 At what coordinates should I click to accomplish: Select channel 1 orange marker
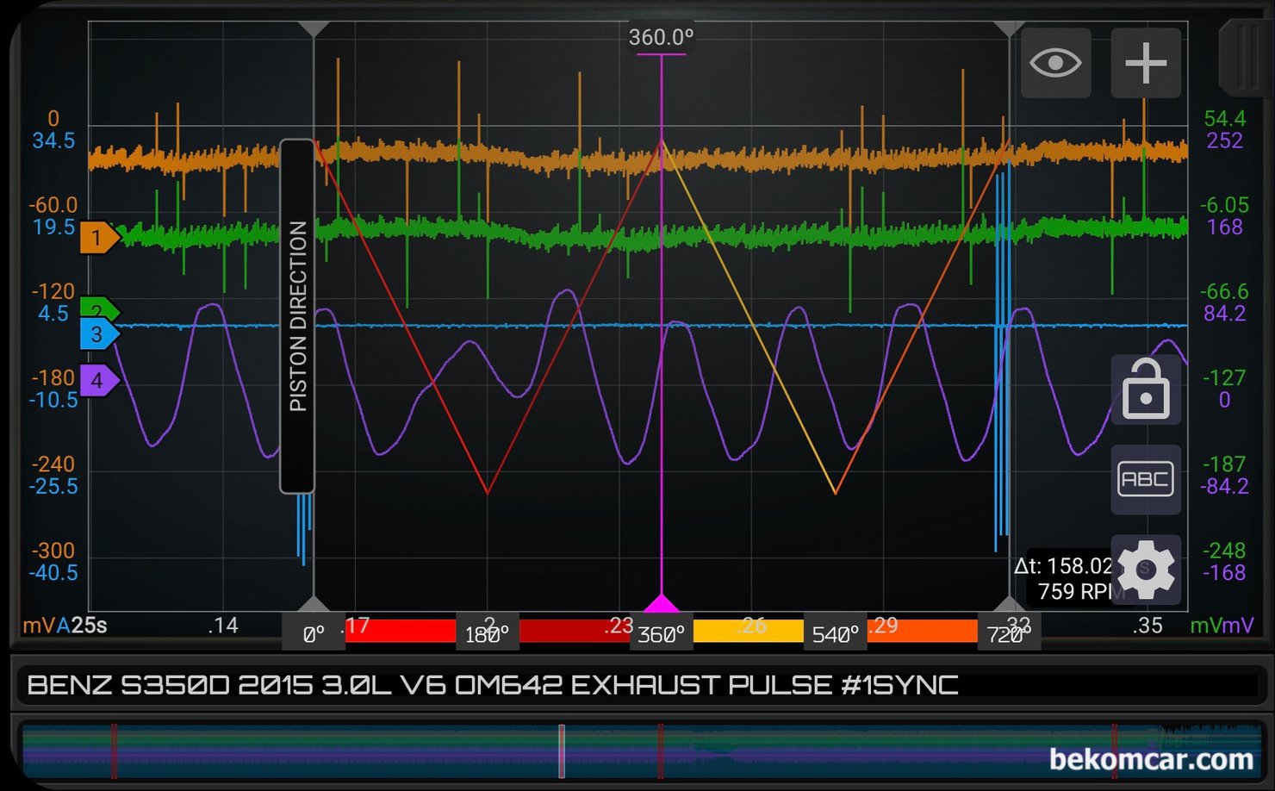click(x=100, y=238)
